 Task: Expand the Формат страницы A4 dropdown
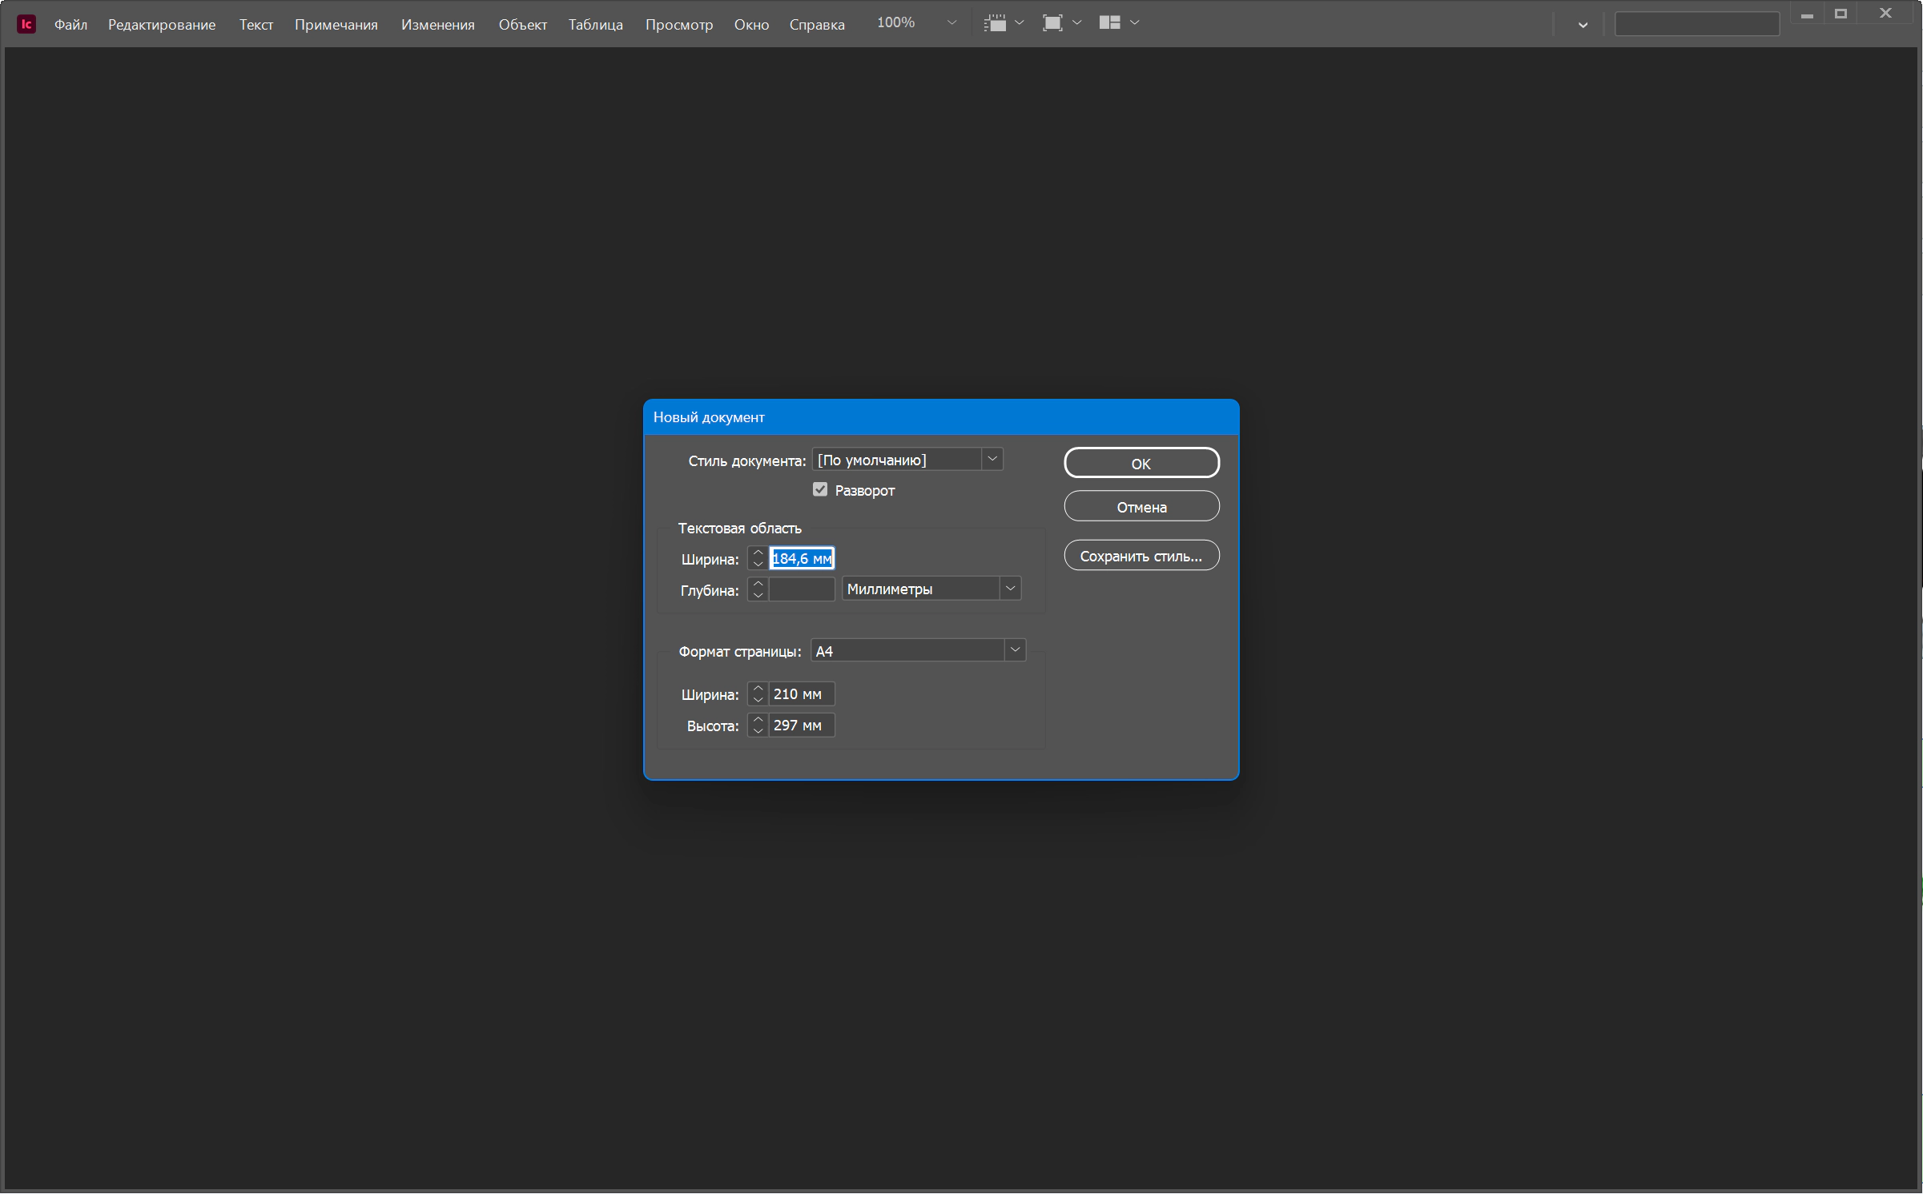point(1015,650)
